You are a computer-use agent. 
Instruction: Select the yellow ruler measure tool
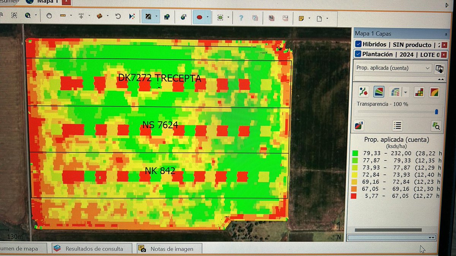pyautogui.click(x=63, y=16)
